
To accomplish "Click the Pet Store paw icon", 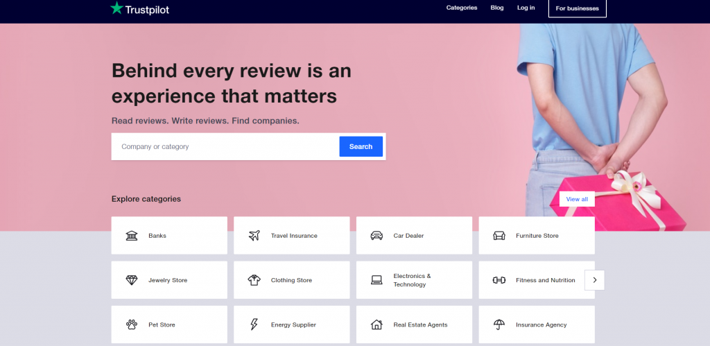I will click(x=131, y=325).
